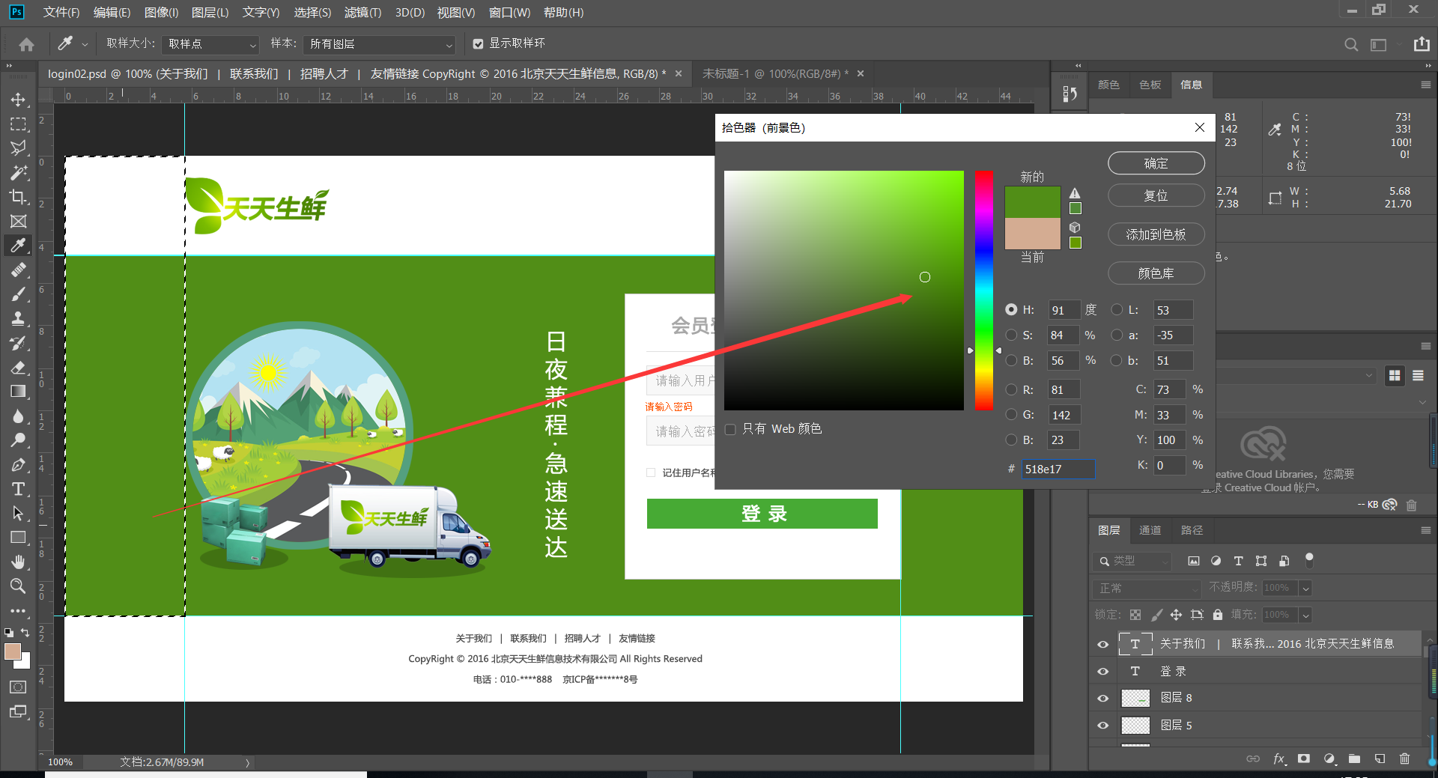Click the foreground color swatch in toolbox

(x=13, y=651)
